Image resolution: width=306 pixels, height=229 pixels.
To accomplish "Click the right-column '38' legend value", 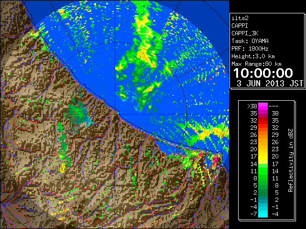I will [275, 114].
